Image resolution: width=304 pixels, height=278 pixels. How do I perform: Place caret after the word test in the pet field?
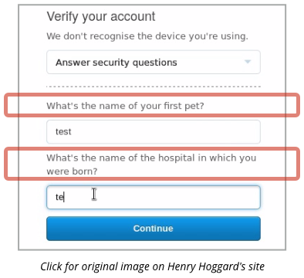tap(72, 131)
